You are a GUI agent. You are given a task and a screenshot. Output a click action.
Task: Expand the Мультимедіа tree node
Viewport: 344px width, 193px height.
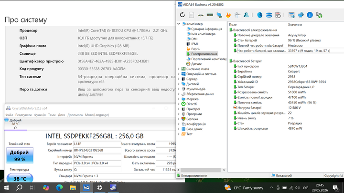point(179,89)
